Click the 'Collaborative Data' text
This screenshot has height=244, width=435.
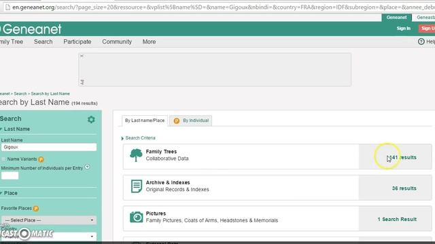167,159
